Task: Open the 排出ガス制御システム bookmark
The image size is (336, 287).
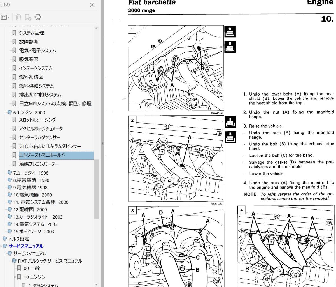Action: [40, 95]
